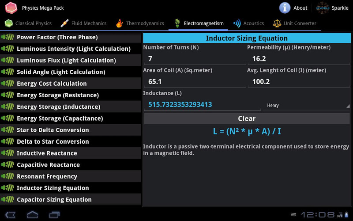Select Inductor Sizing Equation in the list
Image resolution: width=353 pixels, height=221 pixels.
tap(71, 188)
